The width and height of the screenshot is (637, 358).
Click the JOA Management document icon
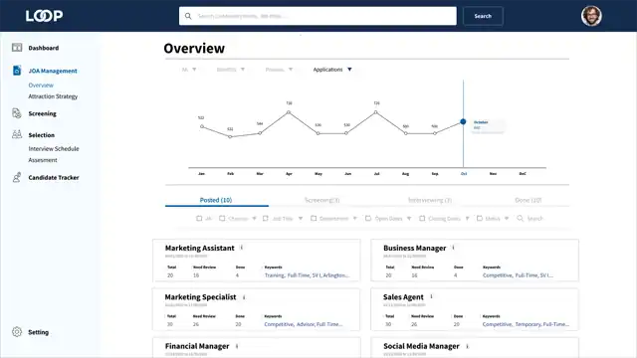point(17,71)
